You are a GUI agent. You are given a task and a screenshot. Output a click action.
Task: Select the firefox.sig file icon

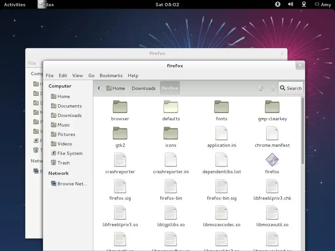(120, 186)
